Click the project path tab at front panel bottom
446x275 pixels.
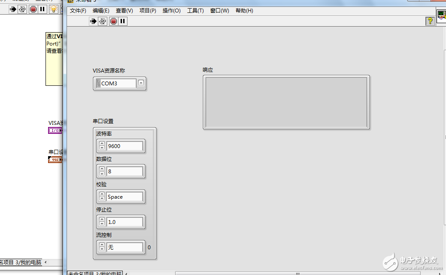click(x=95, y=273)
